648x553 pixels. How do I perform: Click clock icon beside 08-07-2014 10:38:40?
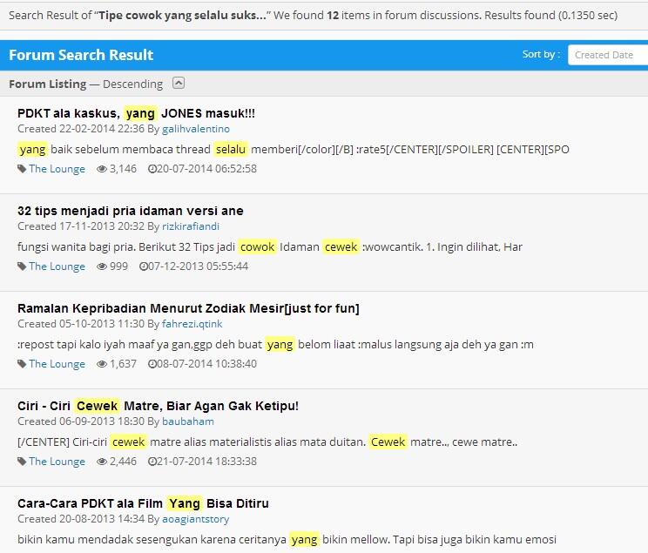(152, 364)
